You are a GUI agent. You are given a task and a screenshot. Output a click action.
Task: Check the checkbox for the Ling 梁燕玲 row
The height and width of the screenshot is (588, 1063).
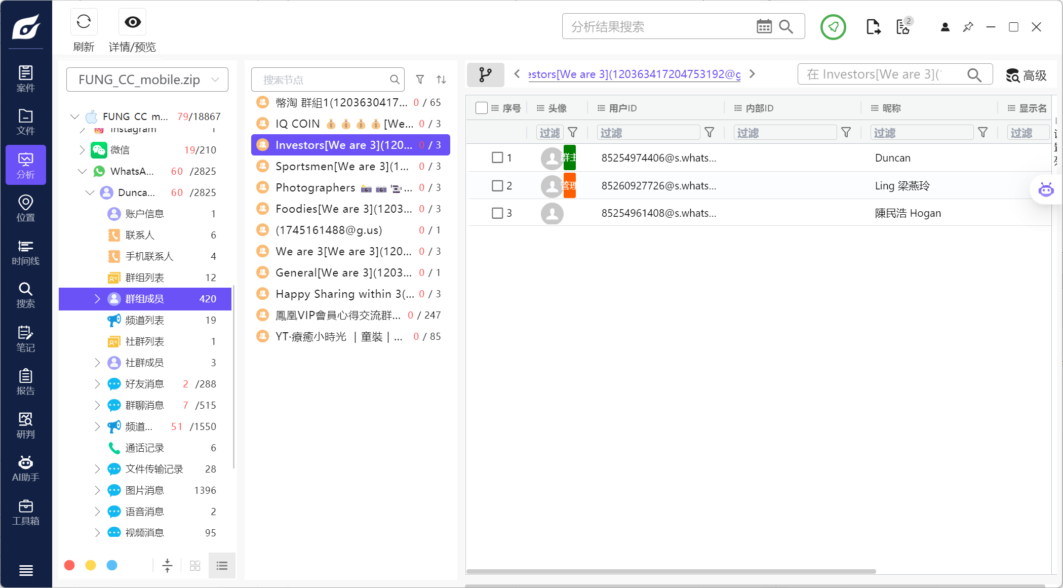pos(497,186)
